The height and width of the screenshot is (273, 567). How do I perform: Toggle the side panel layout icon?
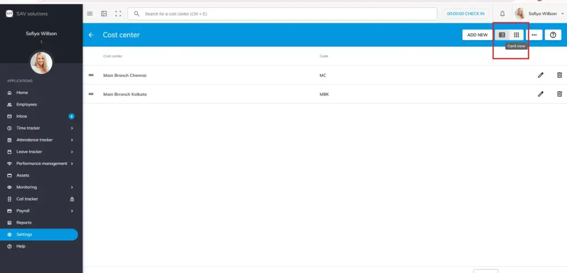(x=104, y=13)
